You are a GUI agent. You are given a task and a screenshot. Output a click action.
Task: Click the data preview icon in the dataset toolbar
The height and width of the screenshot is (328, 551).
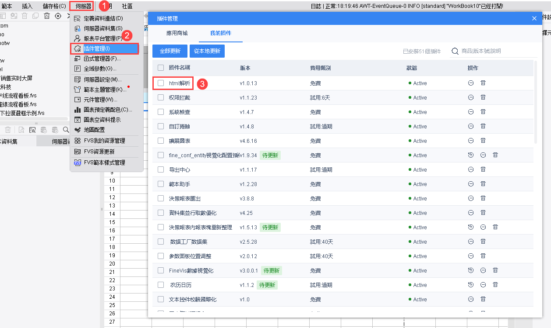point(21,130)
